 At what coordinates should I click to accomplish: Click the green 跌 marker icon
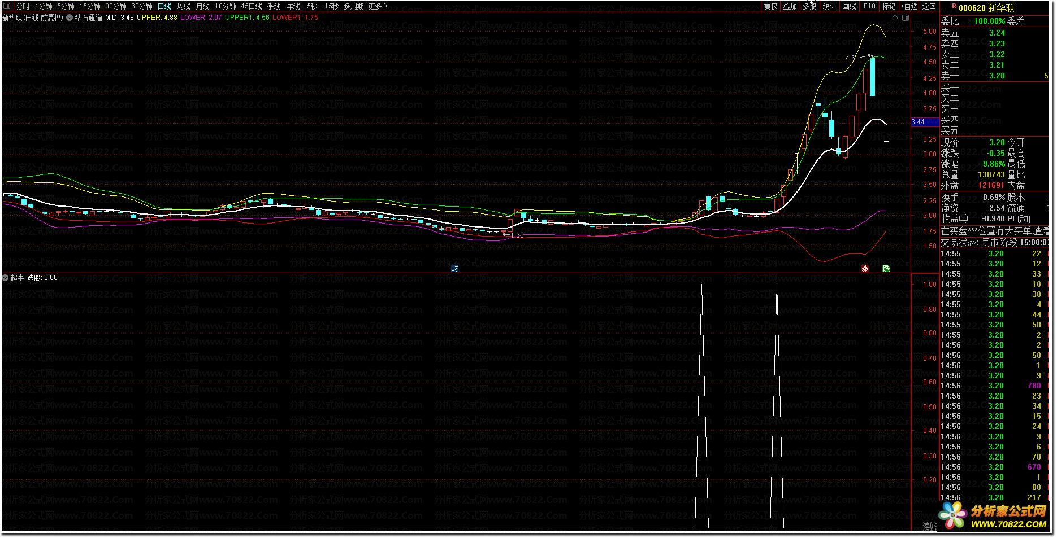point(886,269)
